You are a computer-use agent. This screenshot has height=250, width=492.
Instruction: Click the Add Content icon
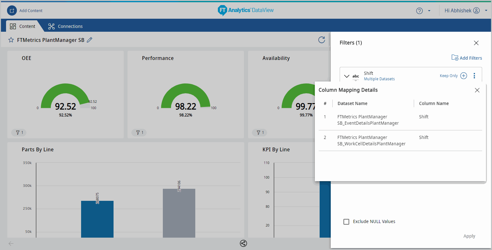[12, 10]
